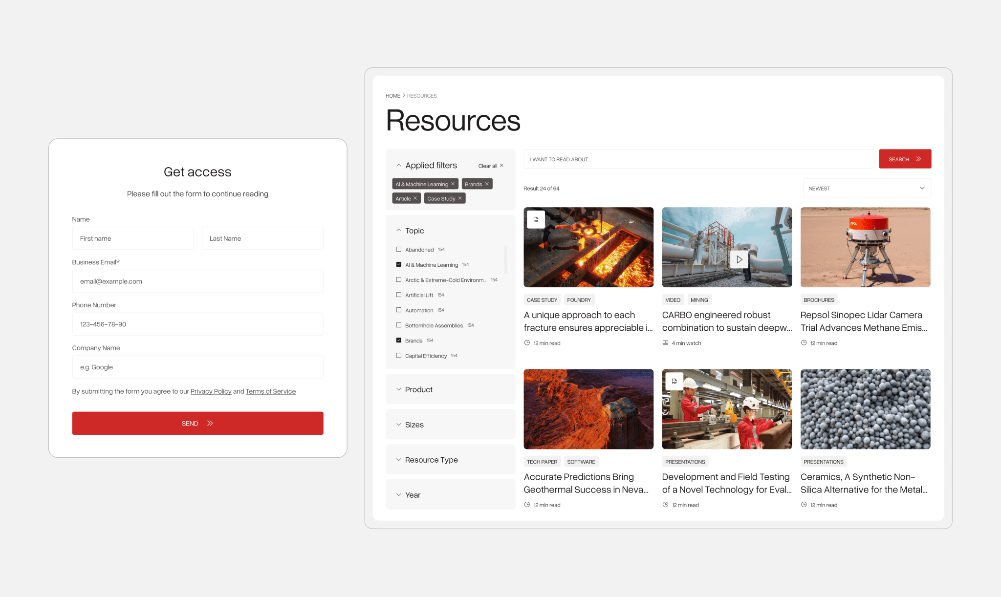Screen dimensions: 1001x597
Task: Click the arrow icon inside the SEND button
Action: [209, 423]
